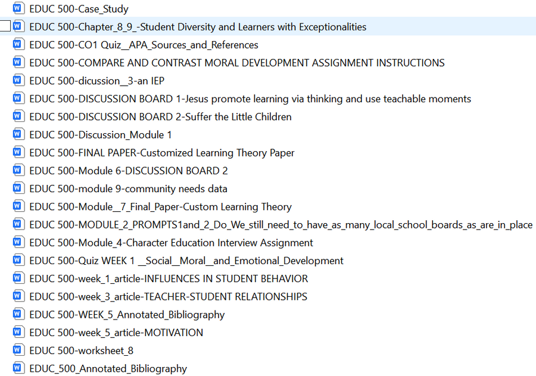Select week_1_article-INFLUENCES IN STUDENT BEHAVIOR name

point(169,278)
